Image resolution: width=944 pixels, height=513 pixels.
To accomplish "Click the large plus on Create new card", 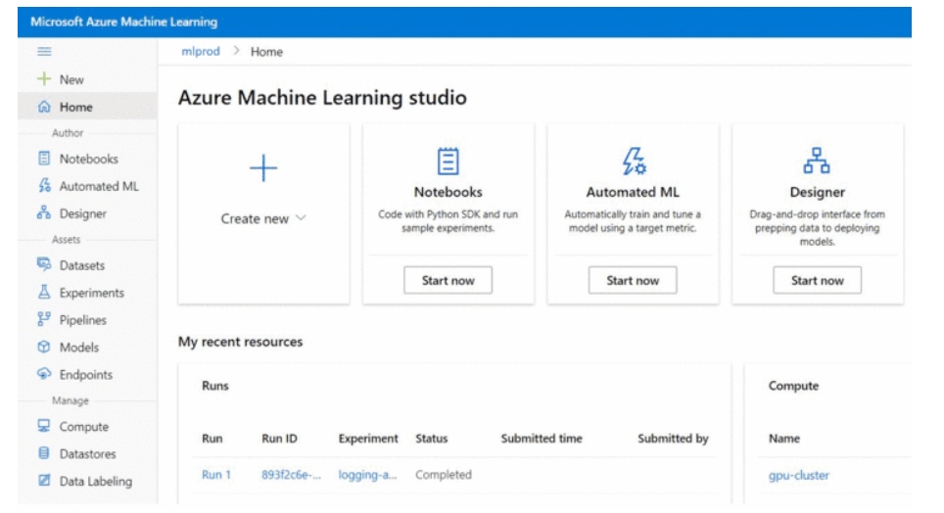I will [263, 168].
